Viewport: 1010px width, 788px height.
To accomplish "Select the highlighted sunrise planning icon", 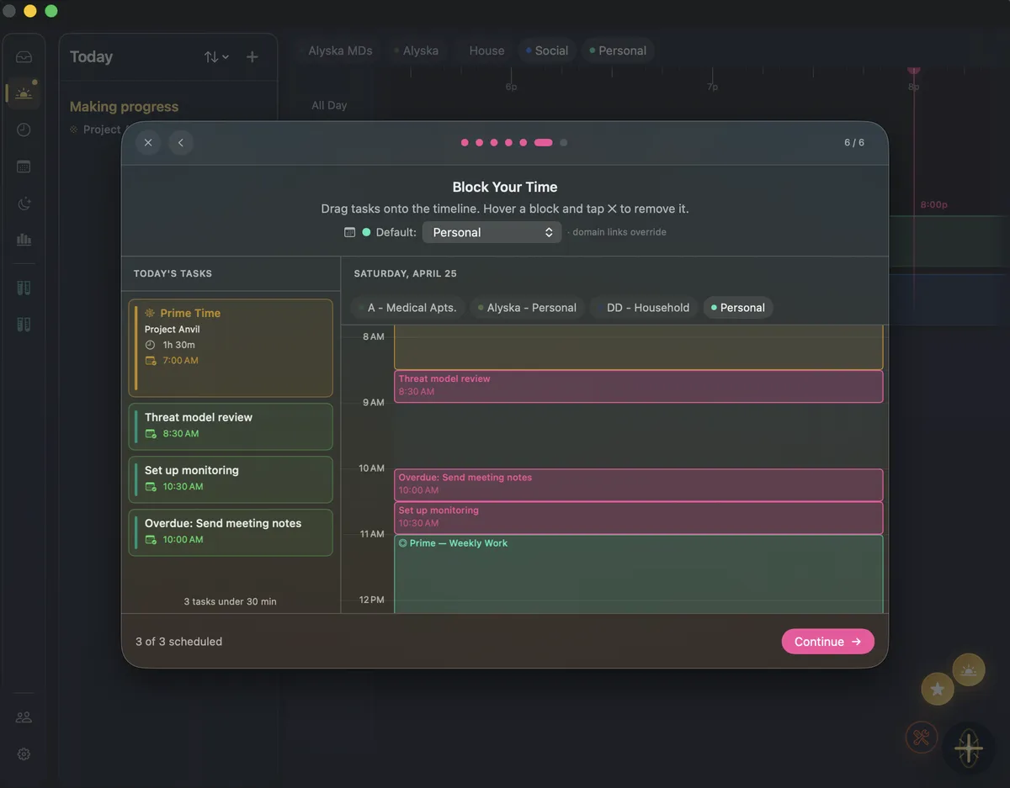I will pos(24,93).
